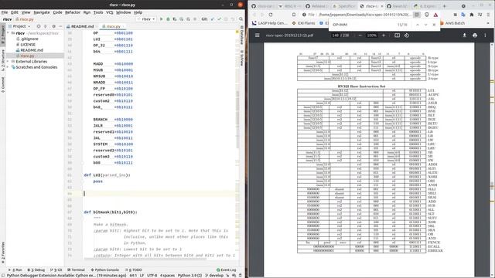The height and width of the screenshot is (278, 495).
Task: Click the browser address bar URL
Action: [364, 15]
